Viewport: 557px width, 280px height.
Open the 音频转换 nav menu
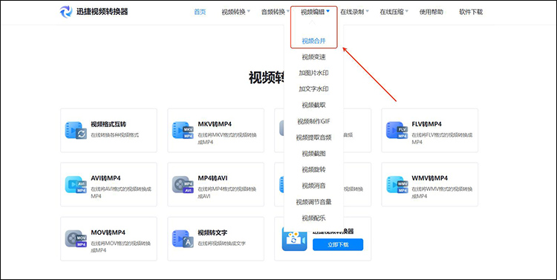273,12
